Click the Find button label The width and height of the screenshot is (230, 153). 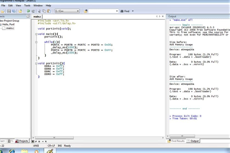(x=127, y=11)
